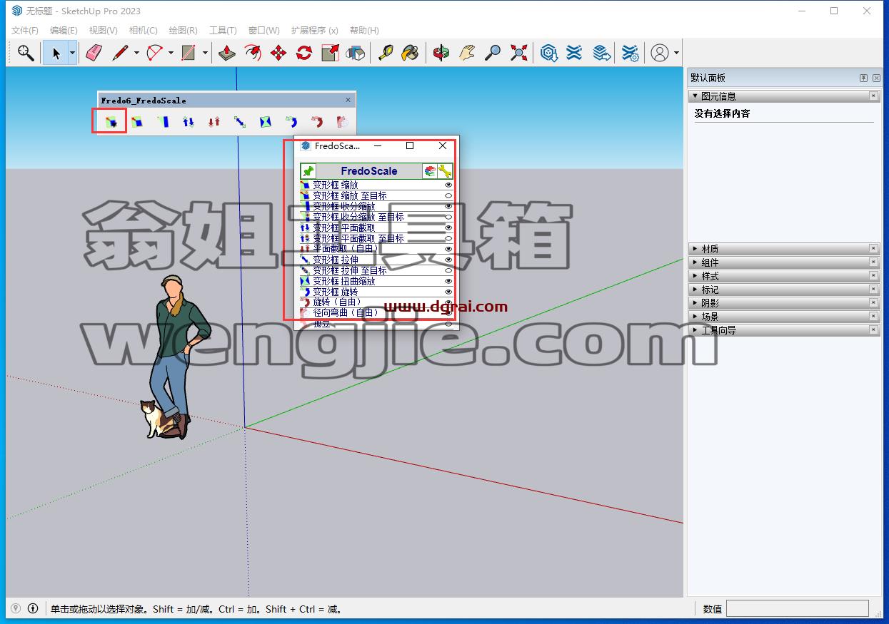The width and height of the screenshot is (889, 624).
Task: Click the green pin in FredoScale palette
Action: [308, 171]
